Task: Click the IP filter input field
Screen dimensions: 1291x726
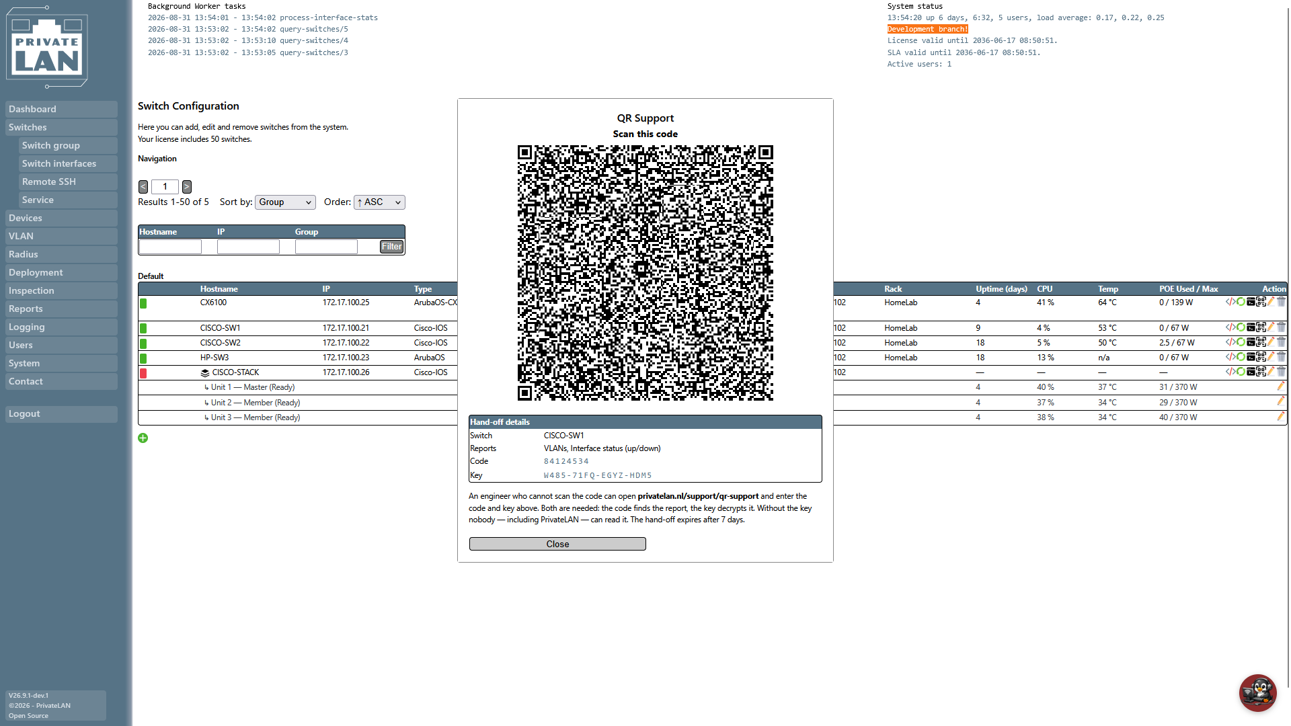Action: click(248, 247)
